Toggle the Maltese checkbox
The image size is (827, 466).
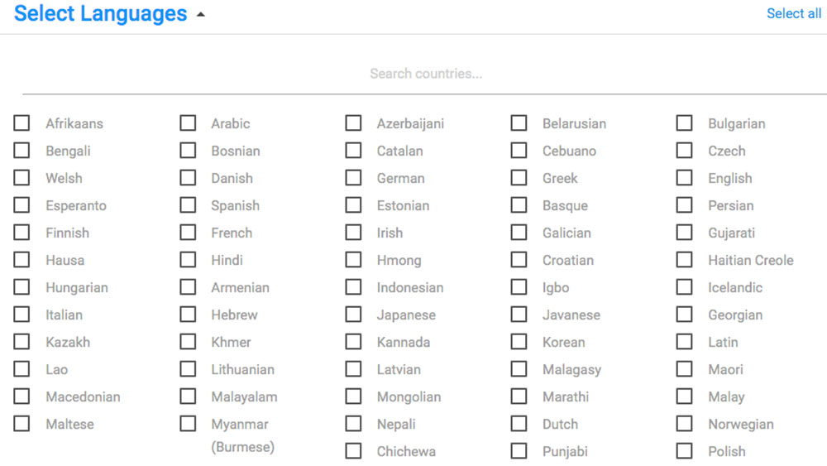point(22,424)
